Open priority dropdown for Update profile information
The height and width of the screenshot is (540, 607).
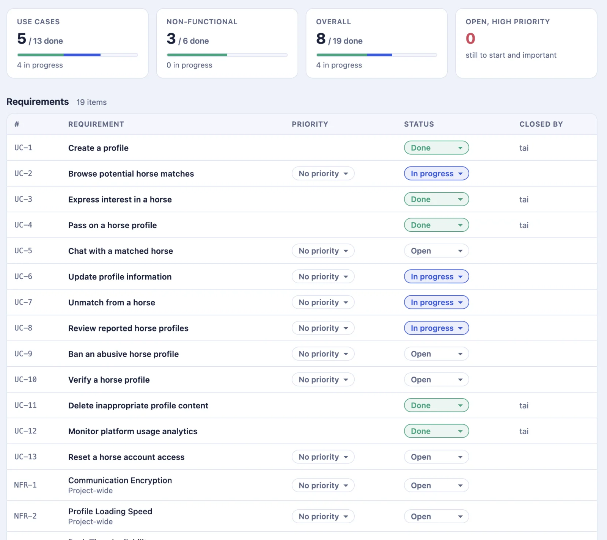pyautogui.click(x=323, y=277)
